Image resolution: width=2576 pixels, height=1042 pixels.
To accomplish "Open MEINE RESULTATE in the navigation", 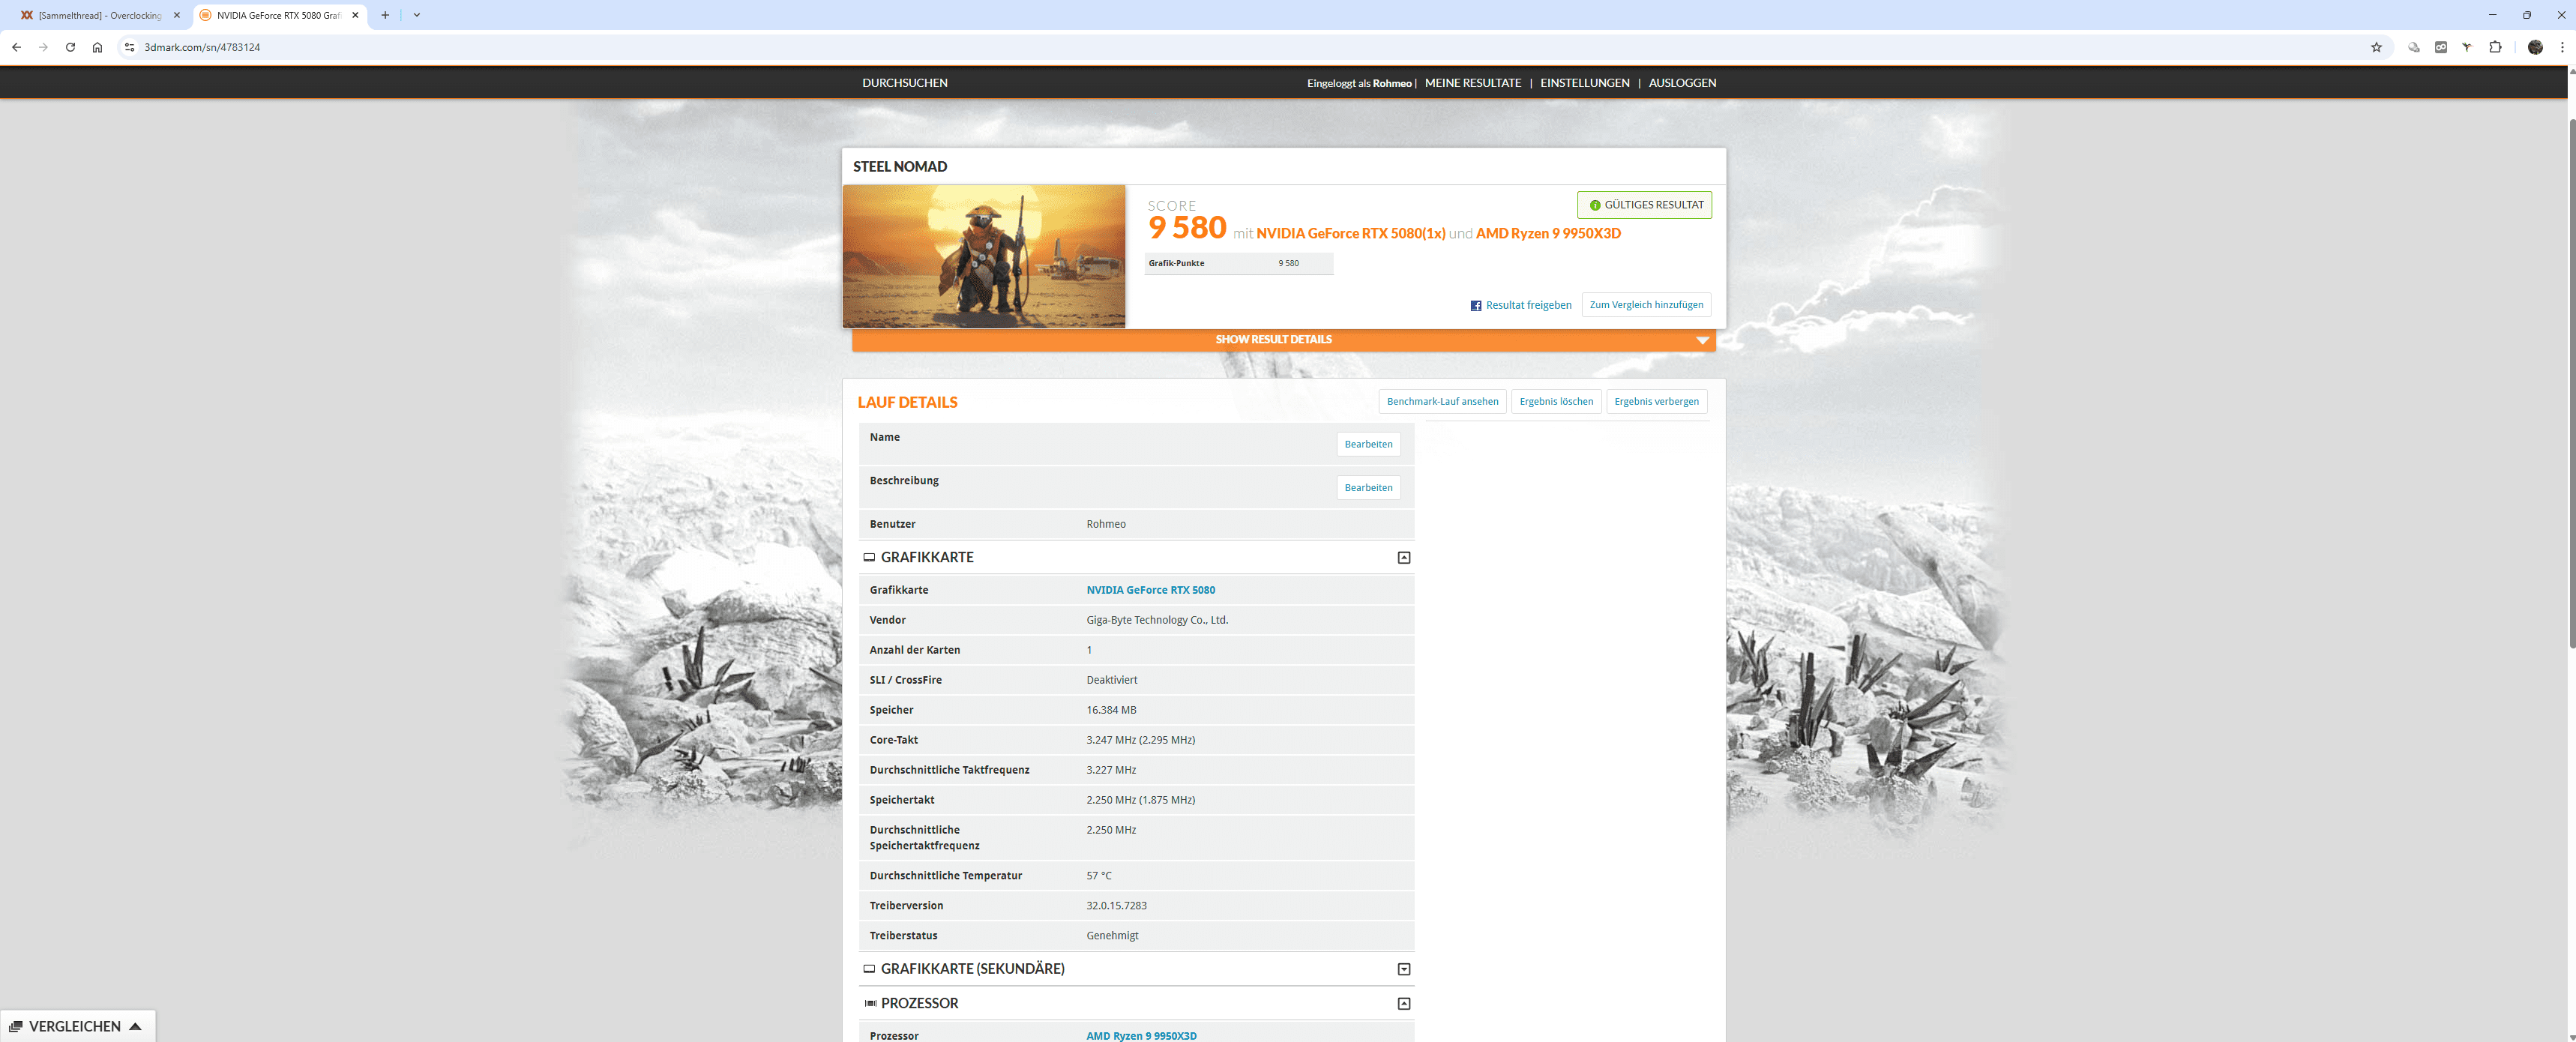I will (x=1473, y=83).
